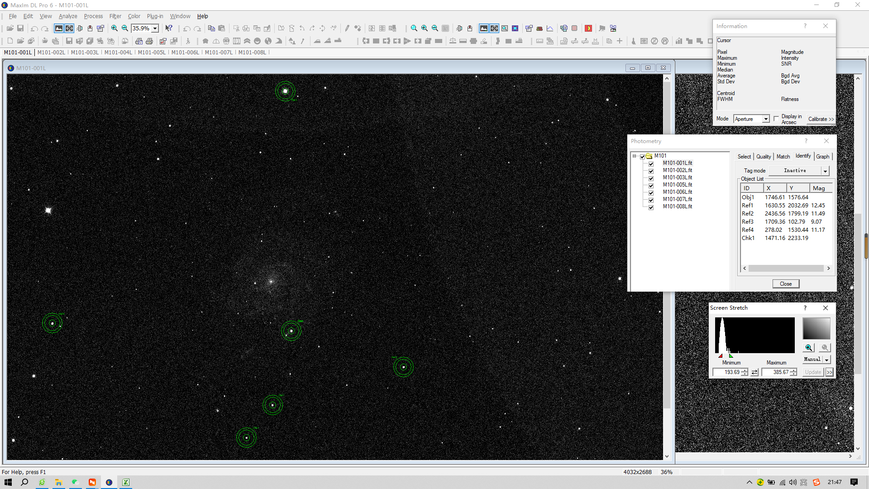Click the Match tab in Photometry

coord(783,157)
